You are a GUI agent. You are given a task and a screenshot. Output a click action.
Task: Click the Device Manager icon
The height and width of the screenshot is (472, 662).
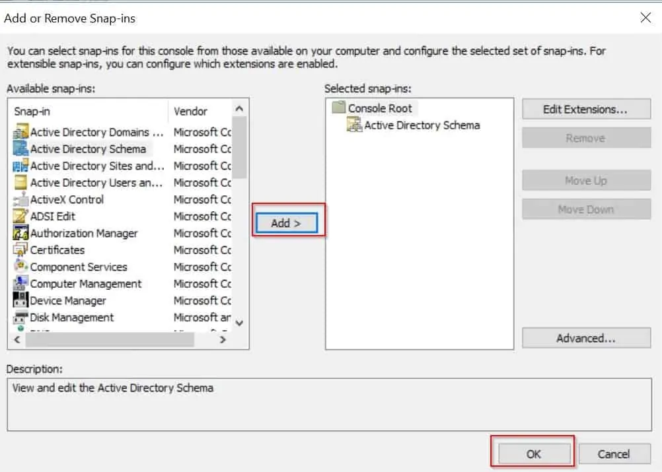click(20, 300)
